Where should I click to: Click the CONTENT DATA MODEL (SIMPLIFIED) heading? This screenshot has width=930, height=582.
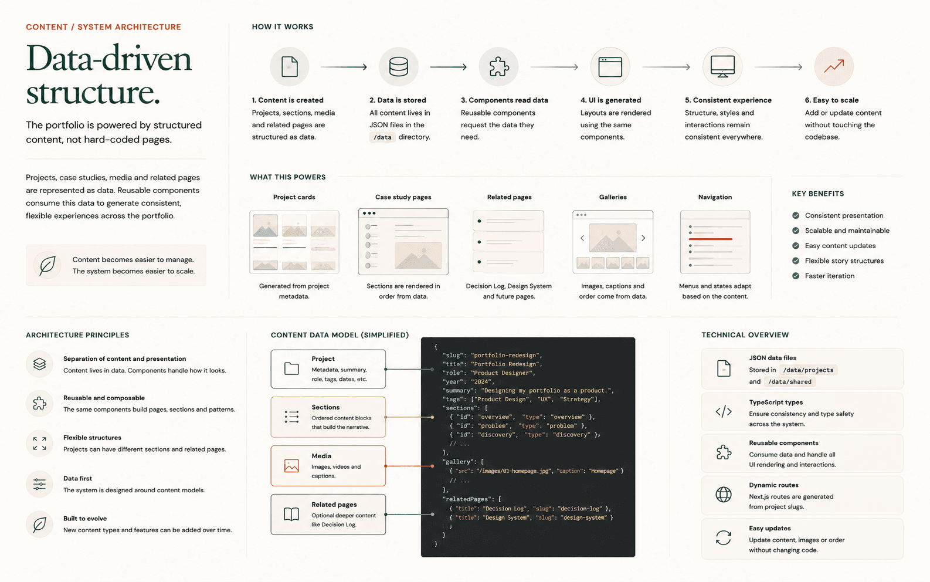tap(340, 335)
